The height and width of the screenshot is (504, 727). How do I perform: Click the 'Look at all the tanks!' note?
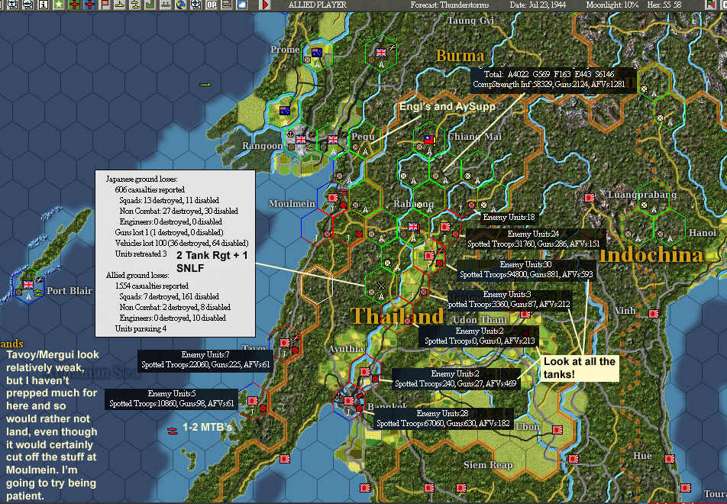point(580,368)
